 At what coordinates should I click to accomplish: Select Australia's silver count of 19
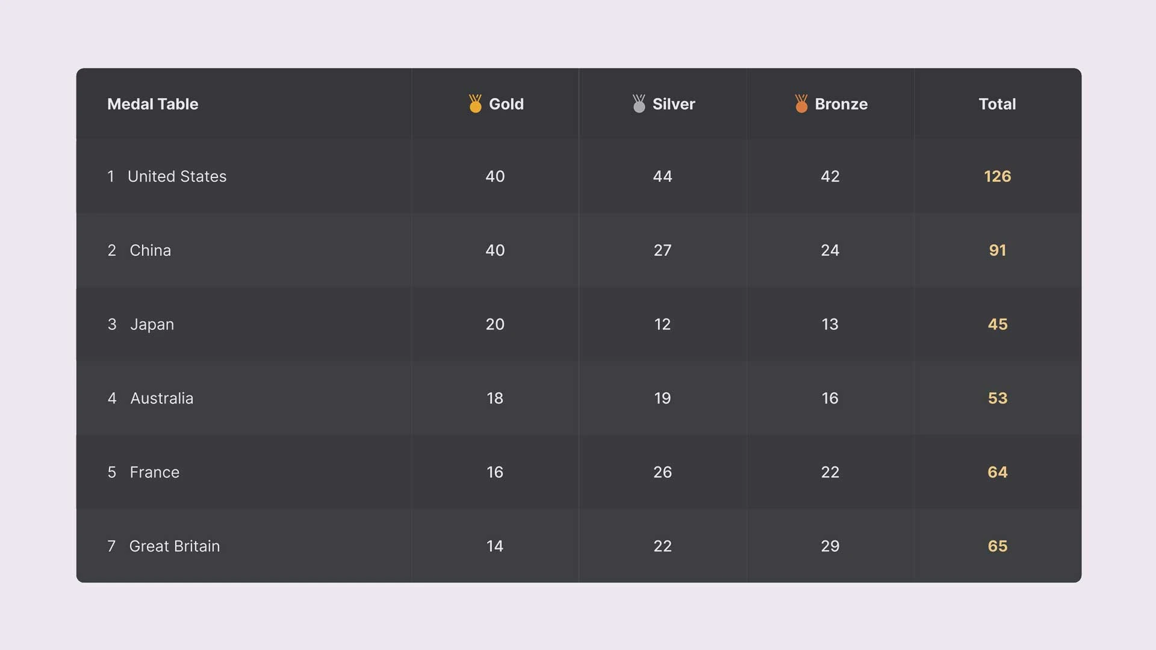click(662, 398)
